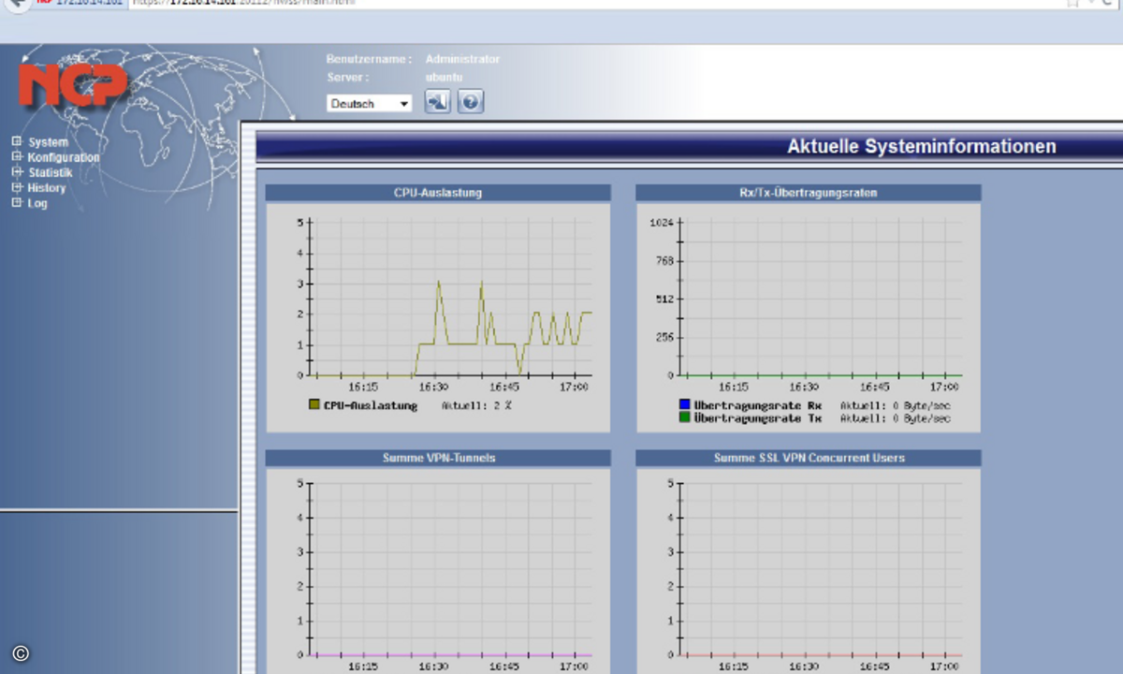Screen dimensions: 1123x674
Task: Click the olive CPU-Auslastung legend swatch
Action: tap(314, 405)
